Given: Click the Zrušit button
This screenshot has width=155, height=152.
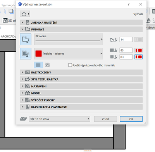Looking at the screenshot, I should click(105, 119).
